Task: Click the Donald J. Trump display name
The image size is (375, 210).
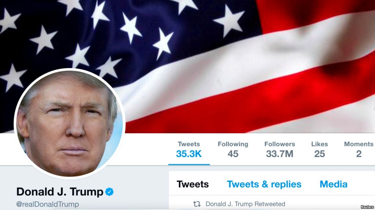Action: click(x=60, y=192)
